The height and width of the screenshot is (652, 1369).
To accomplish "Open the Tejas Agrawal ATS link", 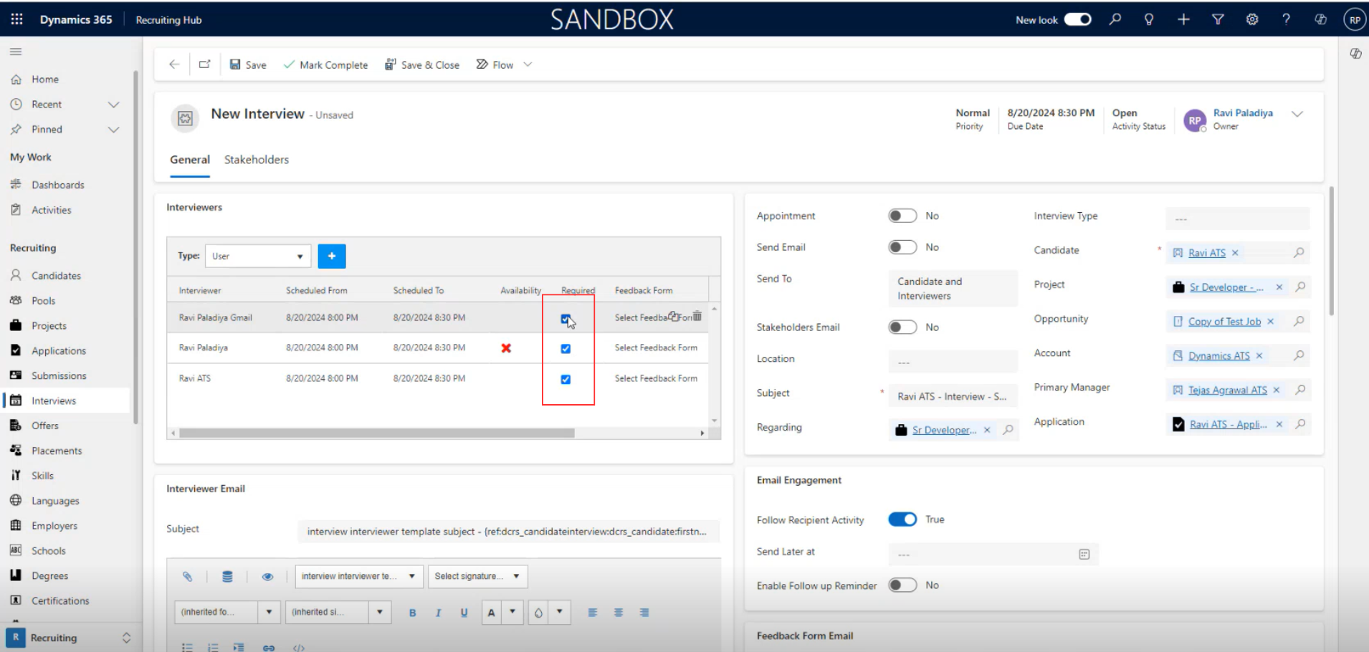I will point(1227,390).
